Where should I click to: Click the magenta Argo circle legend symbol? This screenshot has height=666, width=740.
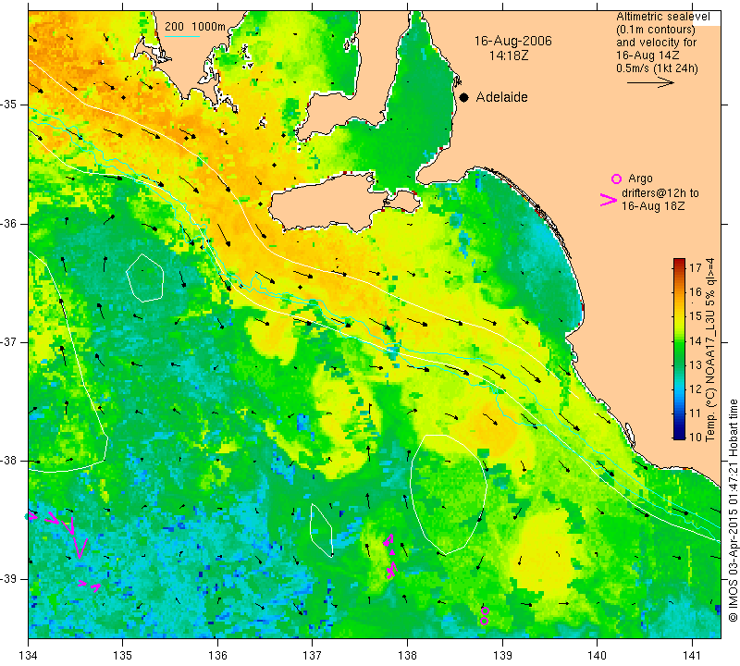tap(616, 179)
